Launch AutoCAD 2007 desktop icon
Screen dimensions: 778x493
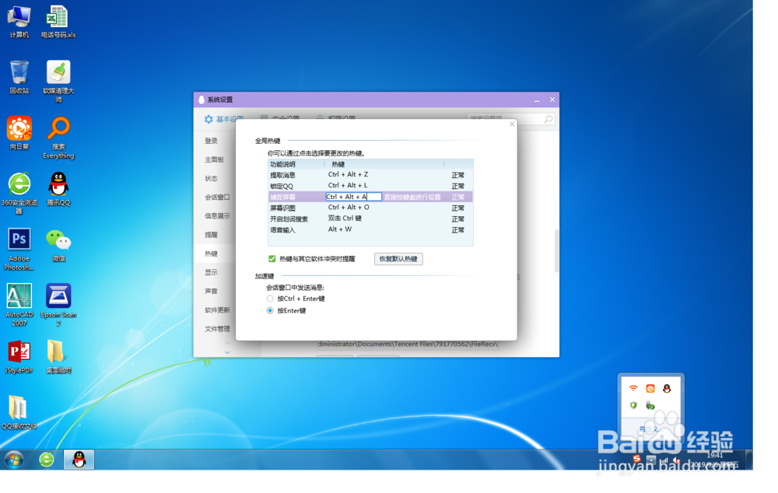tap(19, 305)
